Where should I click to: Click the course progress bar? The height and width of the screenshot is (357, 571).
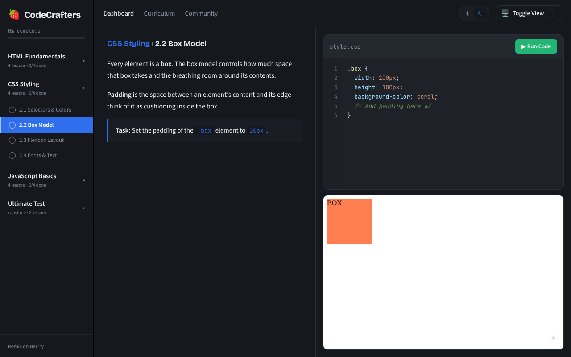[46, 37]
